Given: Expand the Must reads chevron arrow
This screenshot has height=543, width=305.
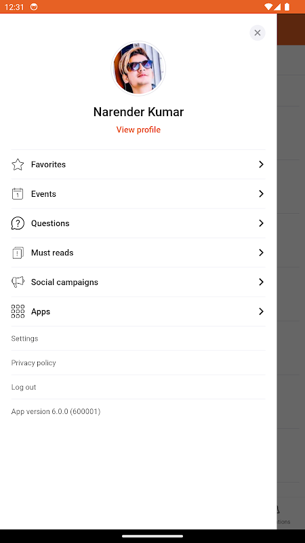Looking at the screenshot, I should [x=261, y=252].
